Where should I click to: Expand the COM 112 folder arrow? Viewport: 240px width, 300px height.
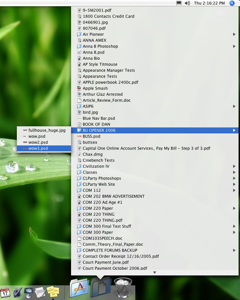coord(234,190)
